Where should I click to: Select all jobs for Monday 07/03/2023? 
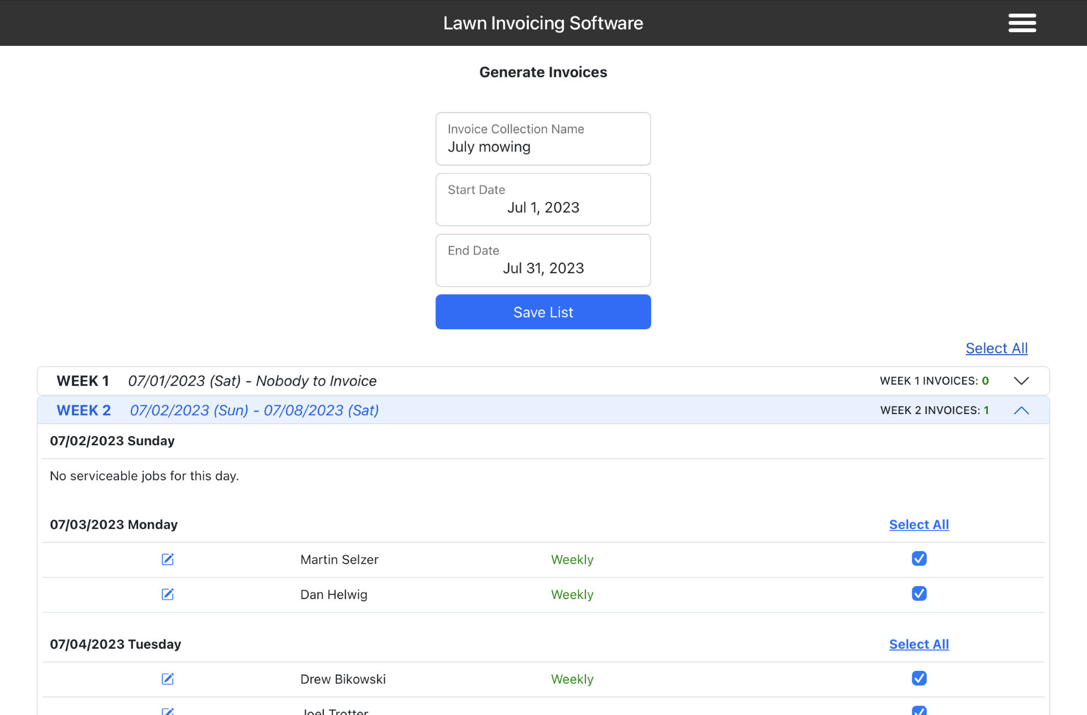[x=919, y=525]
